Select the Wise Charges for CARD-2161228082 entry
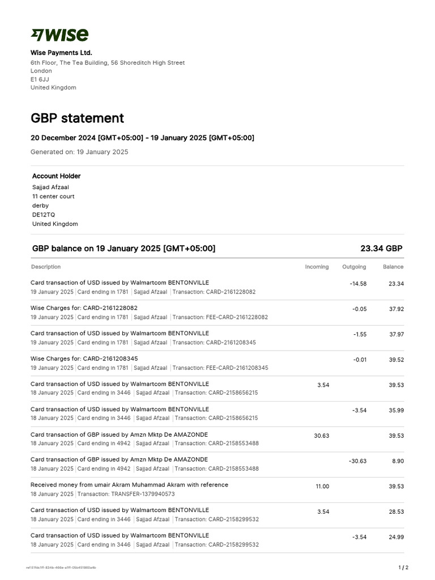 84,308
